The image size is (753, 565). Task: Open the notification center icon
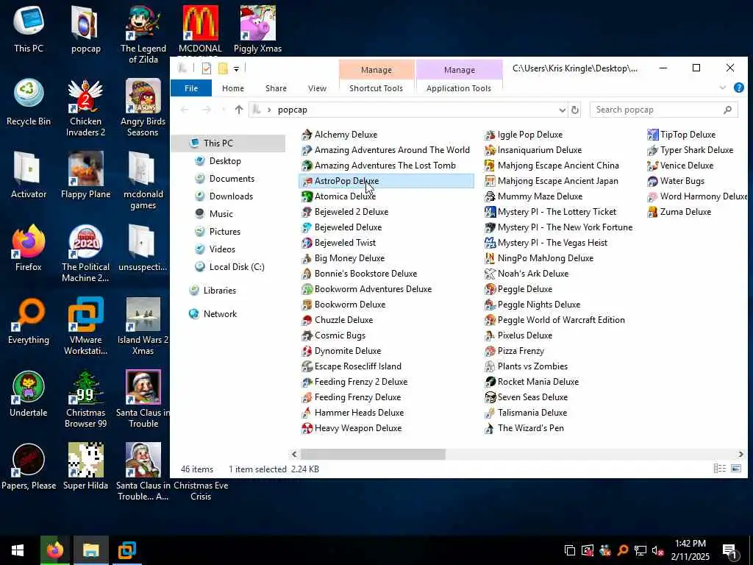click(729, 550)
